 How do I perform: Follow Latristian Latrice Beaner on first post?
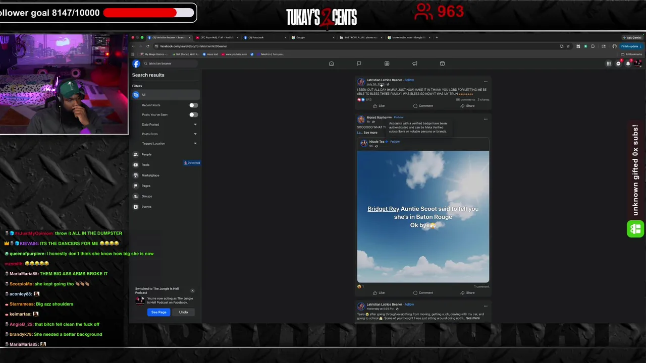click(409, 80)
